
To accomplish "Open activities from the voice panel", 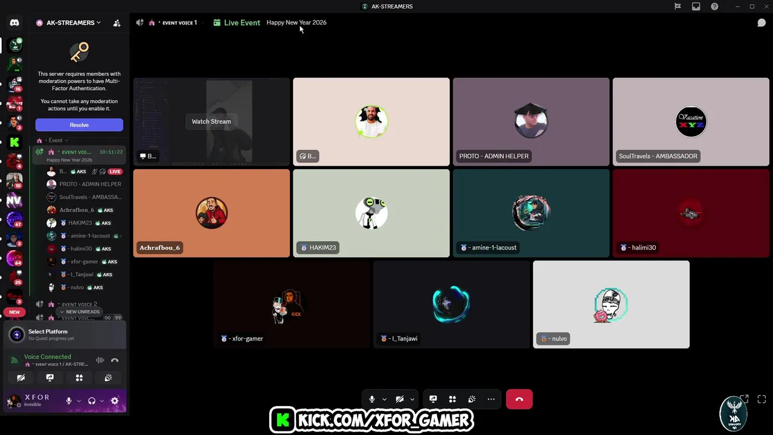I will pos(79,378).
